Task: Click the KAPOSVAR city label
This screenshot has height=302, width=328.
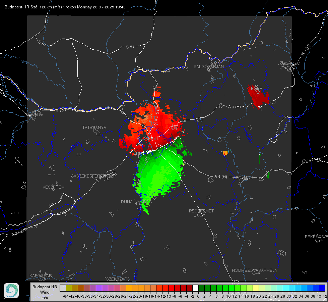Action: 41,275
